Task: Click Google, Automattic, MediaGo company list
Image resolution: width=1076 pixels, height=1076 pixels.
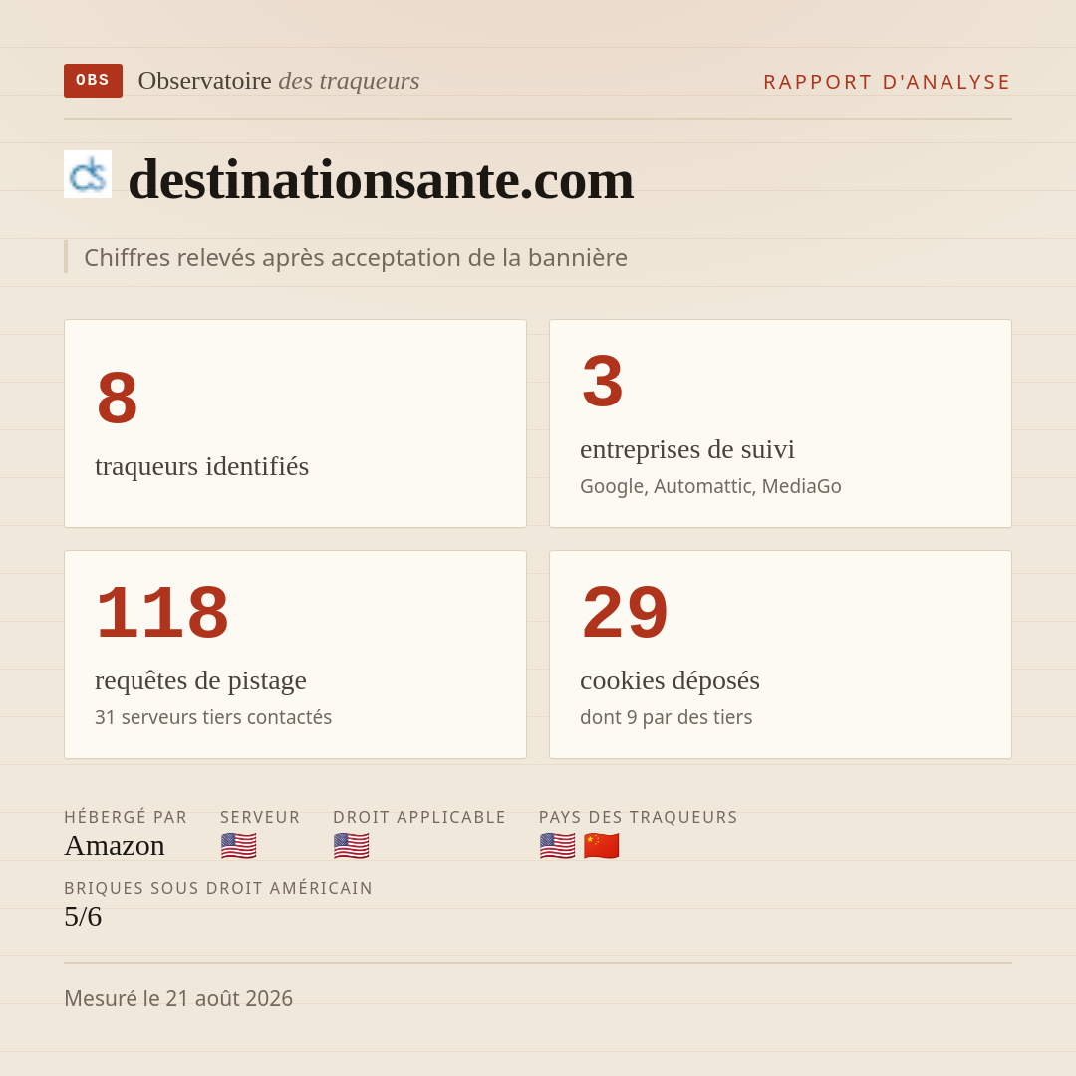Action: [x=710, y=486]
